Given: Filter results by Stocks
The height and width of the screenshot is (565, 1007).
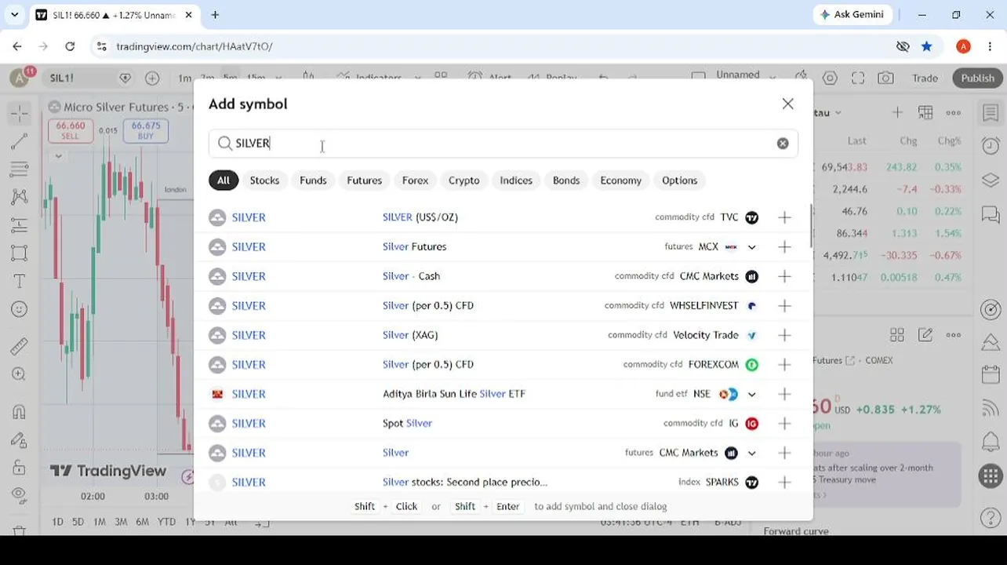Looking at the screenshot, I should [264, 180].
